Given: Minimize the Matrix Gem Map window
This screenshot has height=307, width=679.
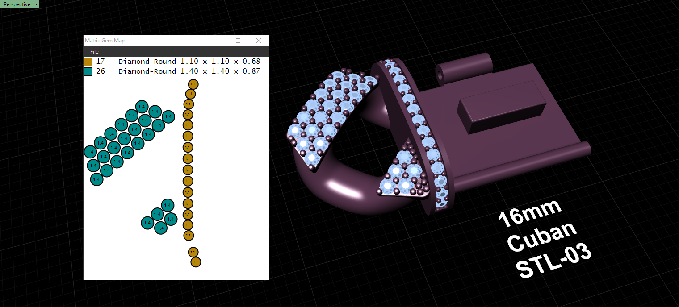Looking at the screenshot, I should pos(218,41).
